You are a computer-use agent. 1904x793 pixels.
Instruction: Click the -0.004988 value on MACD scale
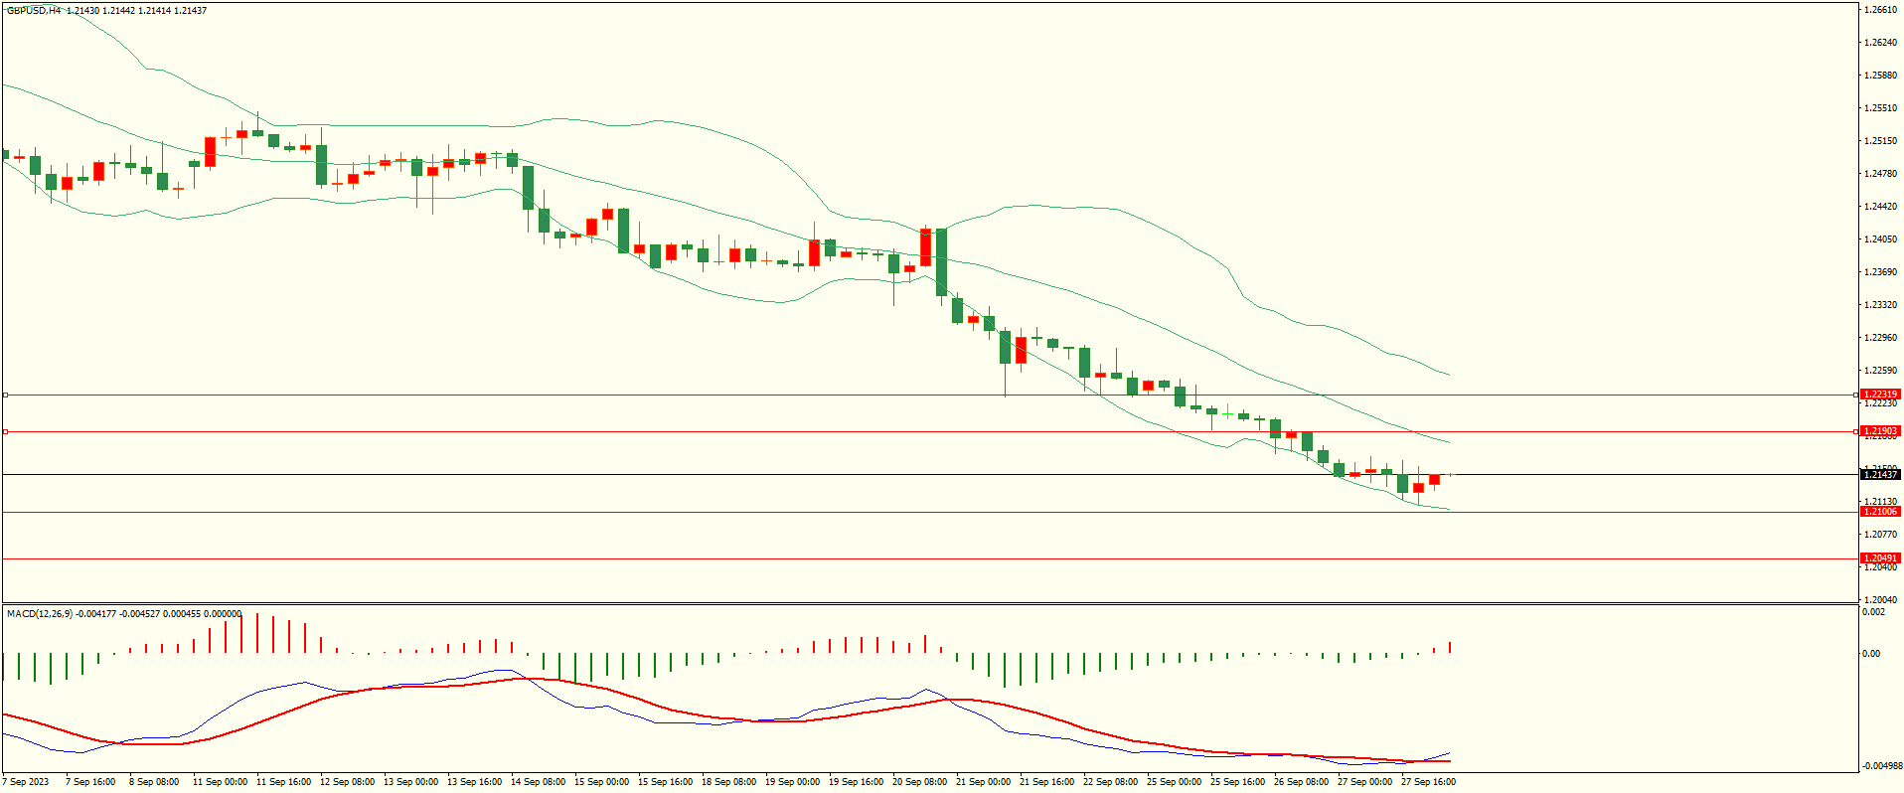1882,766
